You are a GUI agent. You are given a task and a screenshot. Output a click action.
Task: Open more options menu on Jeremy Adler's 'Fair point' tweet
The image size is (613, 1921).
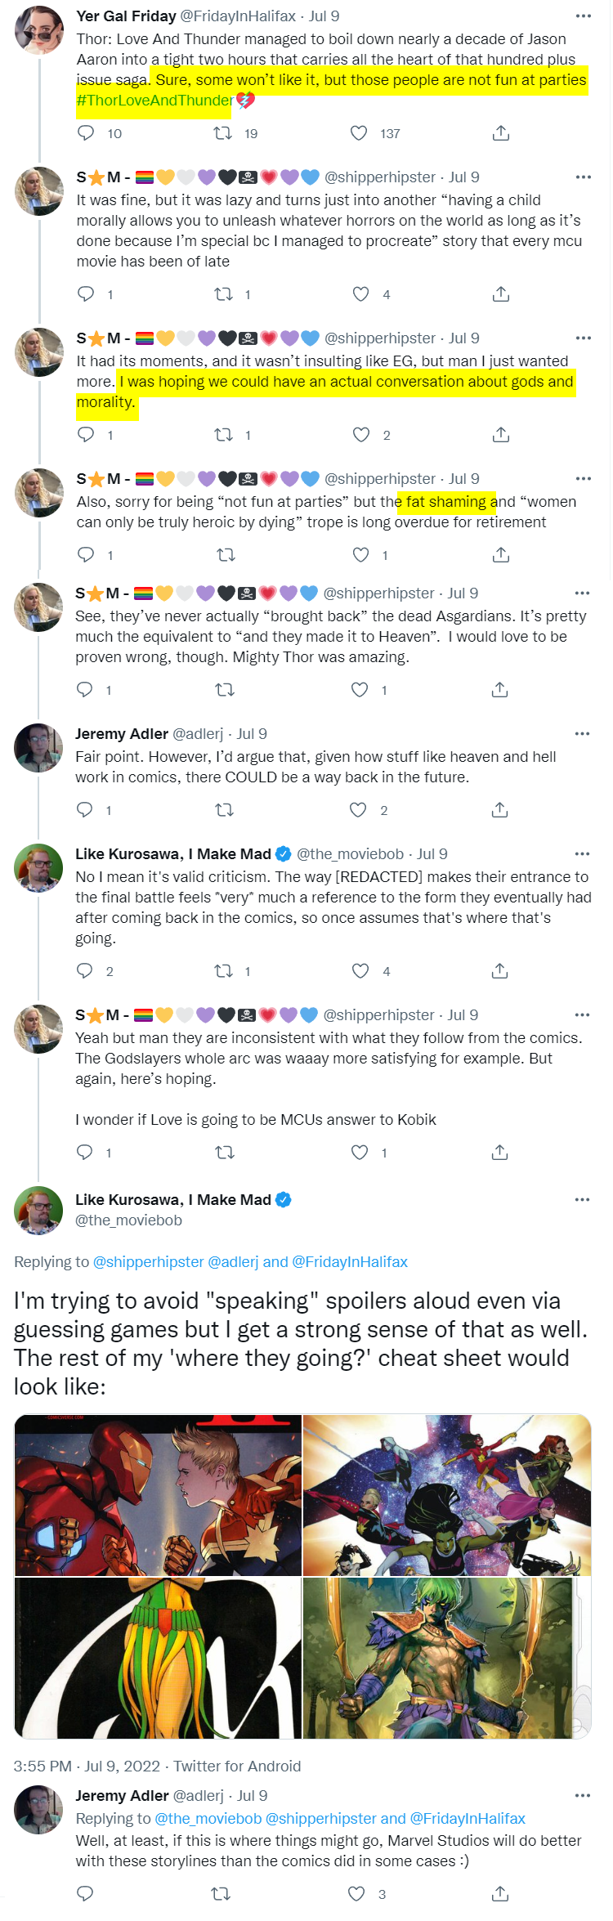click(582, 734)
